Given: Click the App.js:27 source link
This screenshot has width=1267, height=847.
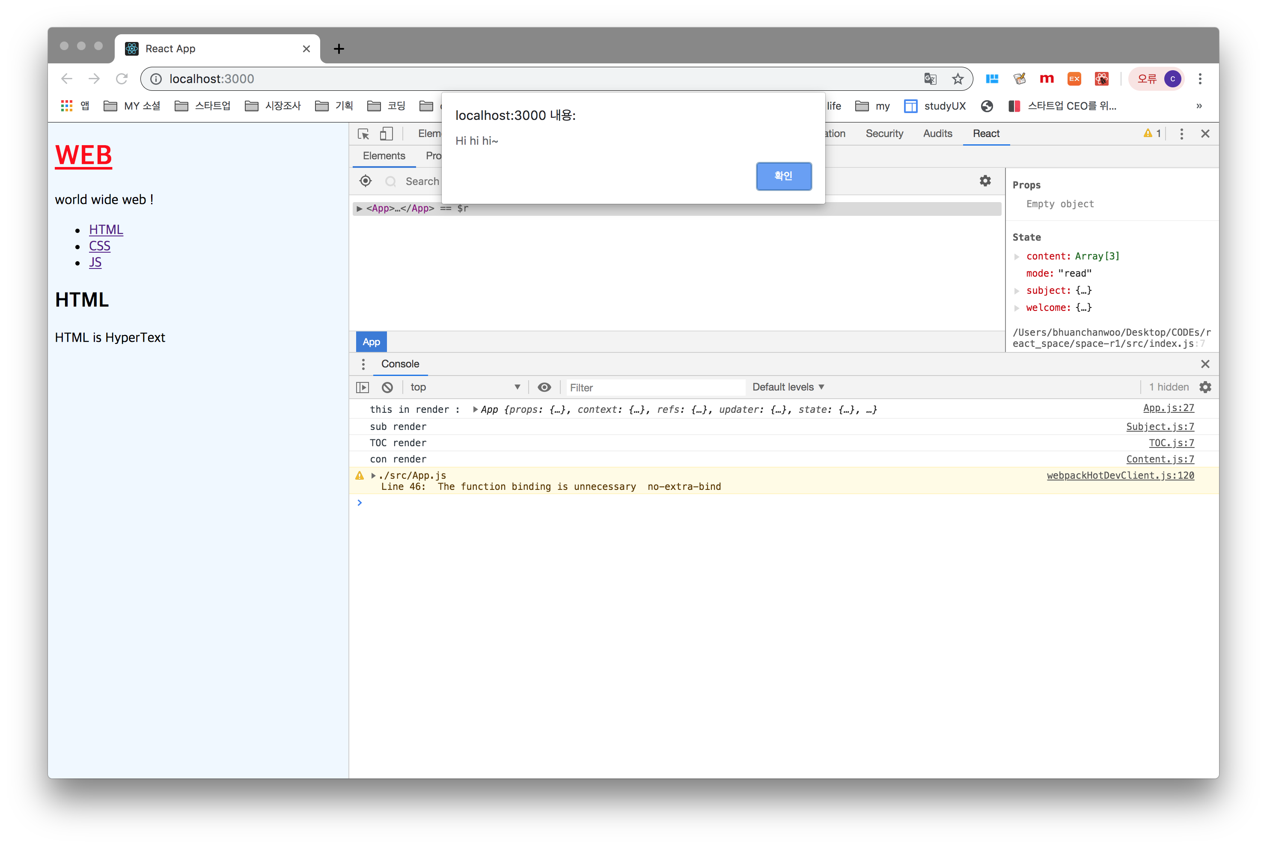Looking at the screenshot, I should pos(1168,409).
